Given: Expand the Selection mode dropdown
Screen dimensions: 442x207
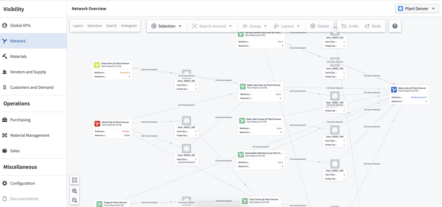Looking at the screenshot, I should point(167,26).
